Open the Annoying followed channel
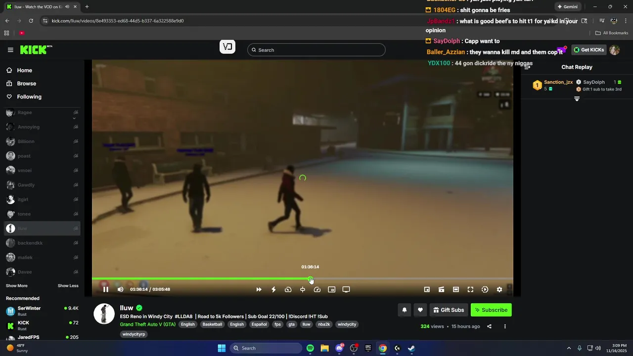 point(42,127)
